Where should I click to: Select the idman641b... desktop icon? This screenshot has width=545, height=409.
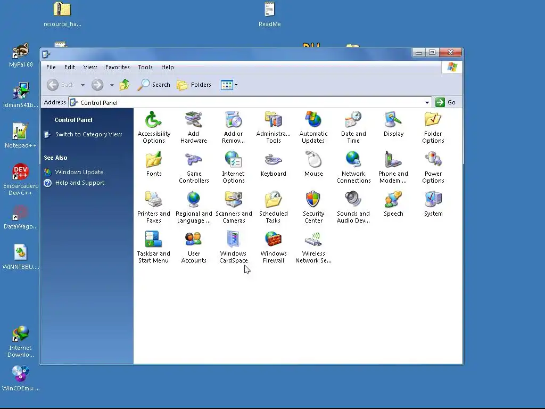pyautogui.click(x=21, y=96)
